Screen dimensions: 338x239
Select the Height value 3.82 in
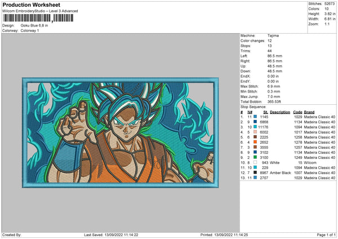[x=330, y=14]
